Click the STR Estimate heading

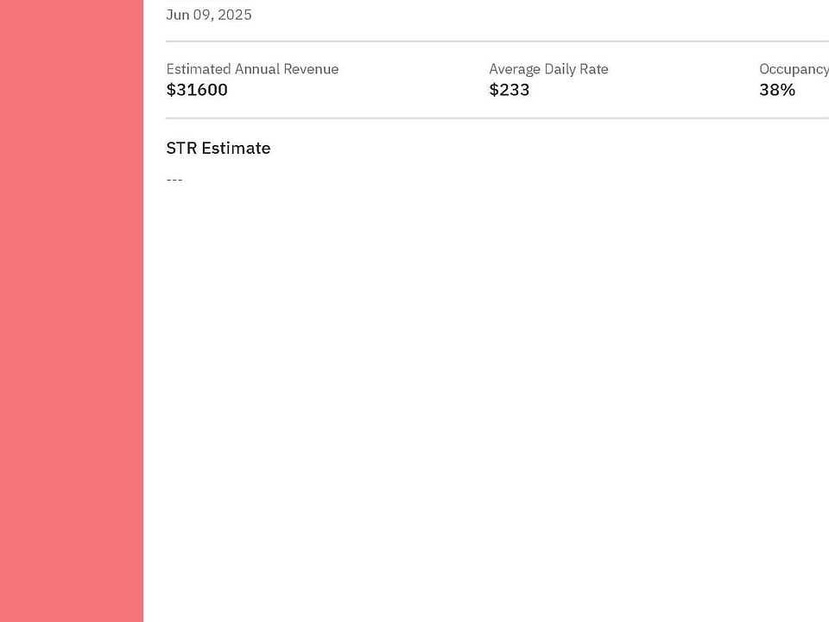point(218,148)
